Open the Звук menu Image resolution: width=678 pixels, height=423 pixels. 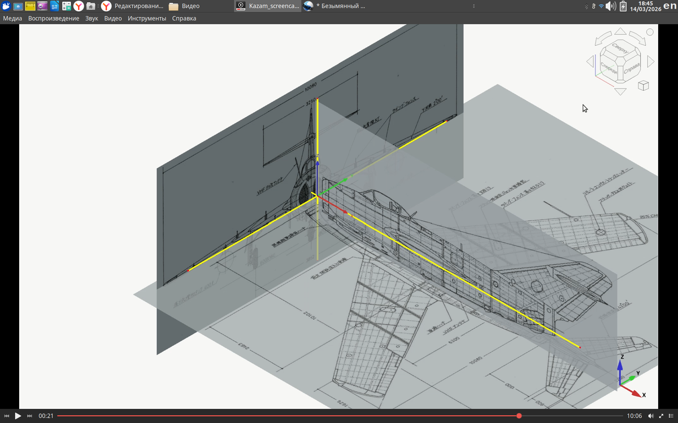(92, 18)
